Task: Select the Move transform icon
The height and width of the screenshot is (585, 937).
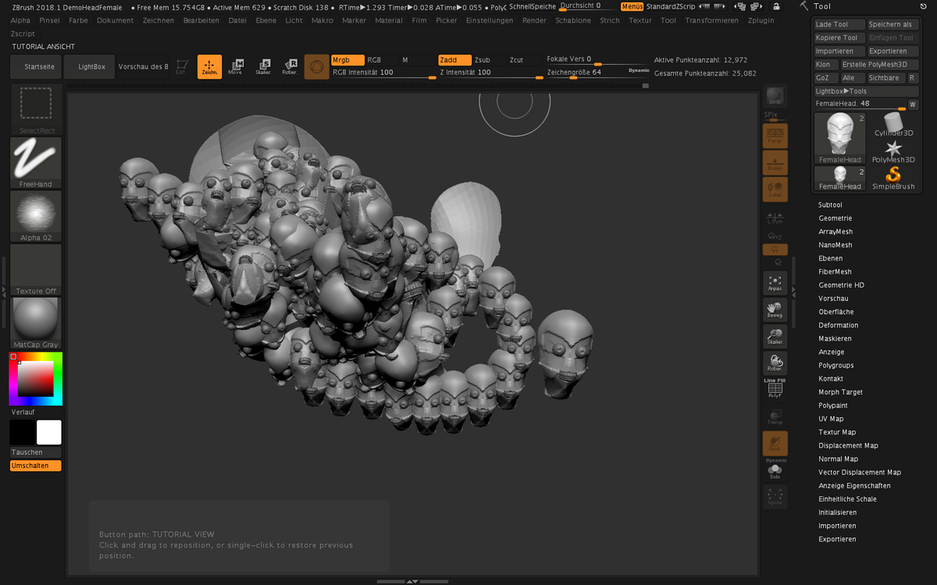Action: [236, 67]
